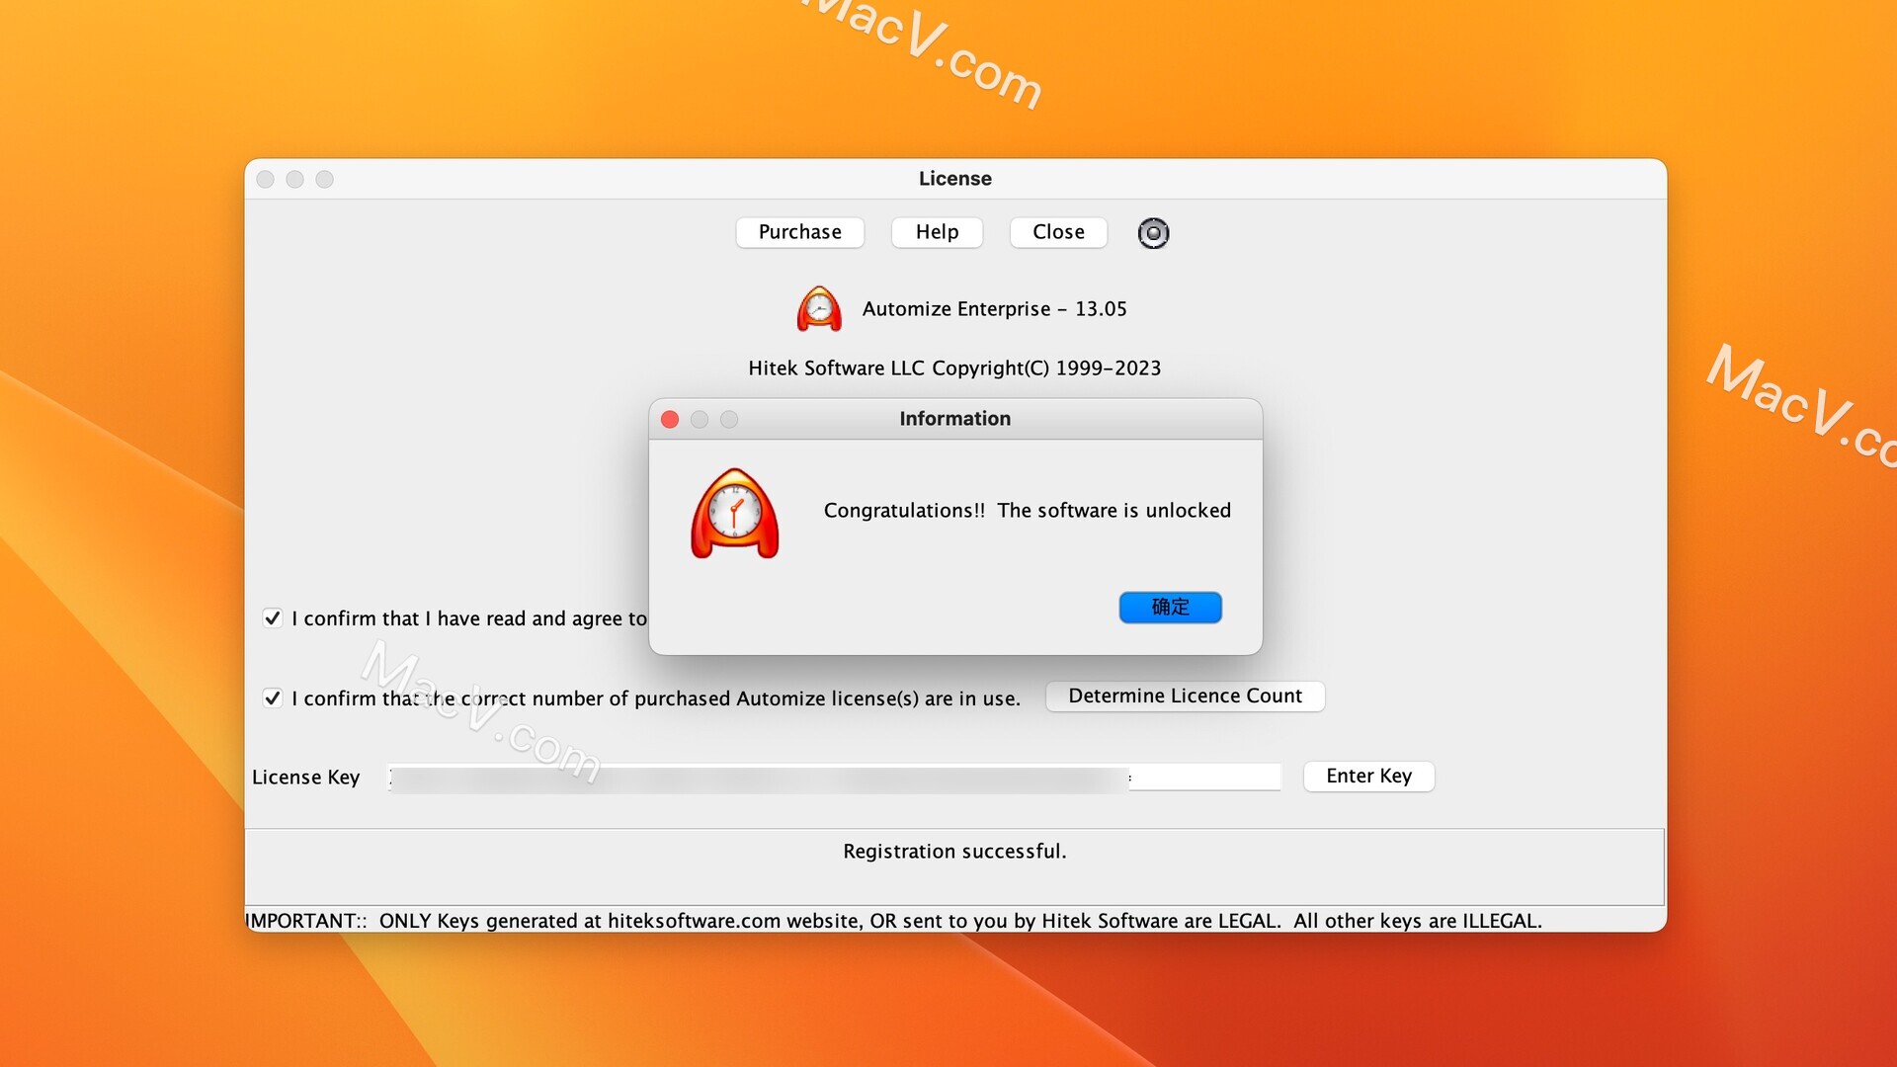The image size is (1897, 1067).
Task: Click the License Key input field
Action: point(838,776)
